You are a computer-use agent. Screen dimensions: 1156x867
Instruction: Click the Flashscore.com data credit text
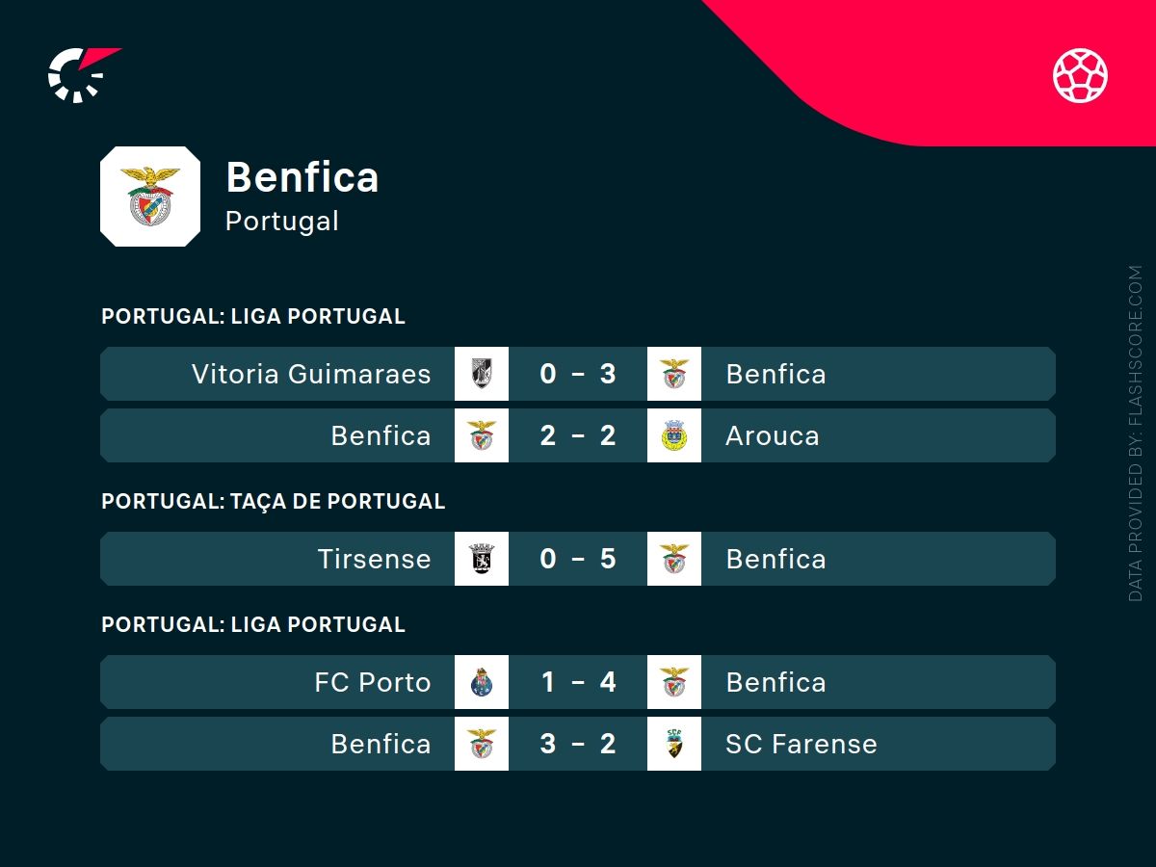[x=1135, y=433]
